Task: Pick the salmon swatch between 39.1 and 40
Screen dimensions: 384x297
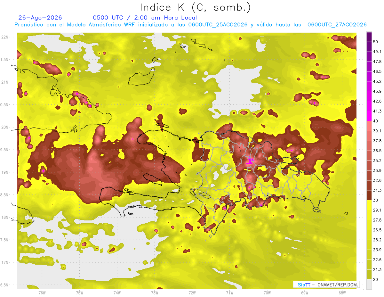Action: pyautogui.click(x=369, y=126)
